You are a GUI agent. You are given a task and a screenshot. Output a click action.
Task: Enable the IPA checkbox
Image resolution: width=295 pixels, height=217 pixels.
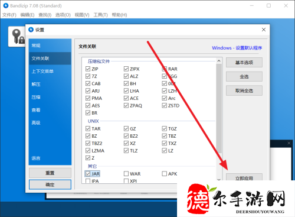88,181
